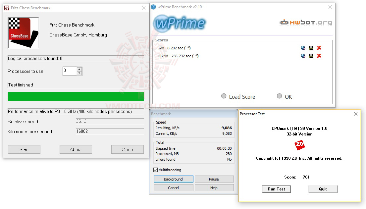366x209 pixels.
Task: Click the Current KB/s value 9,083
Action: point(227,133)
